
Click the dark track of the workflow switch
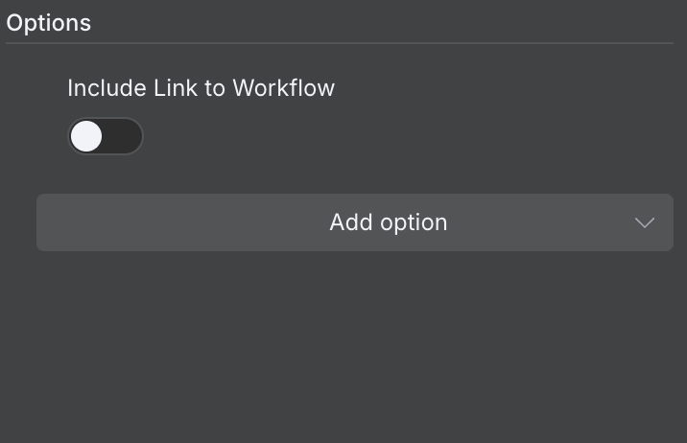click(124, 136)
